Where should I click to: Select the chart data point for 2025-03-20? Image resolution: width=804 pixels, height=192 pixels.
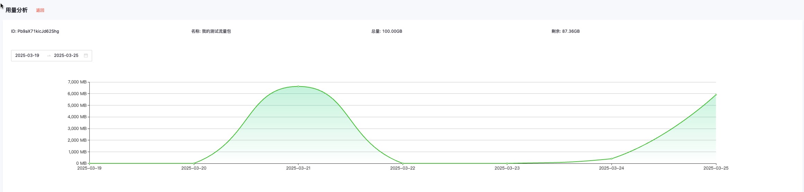click(x=194, y=163)
